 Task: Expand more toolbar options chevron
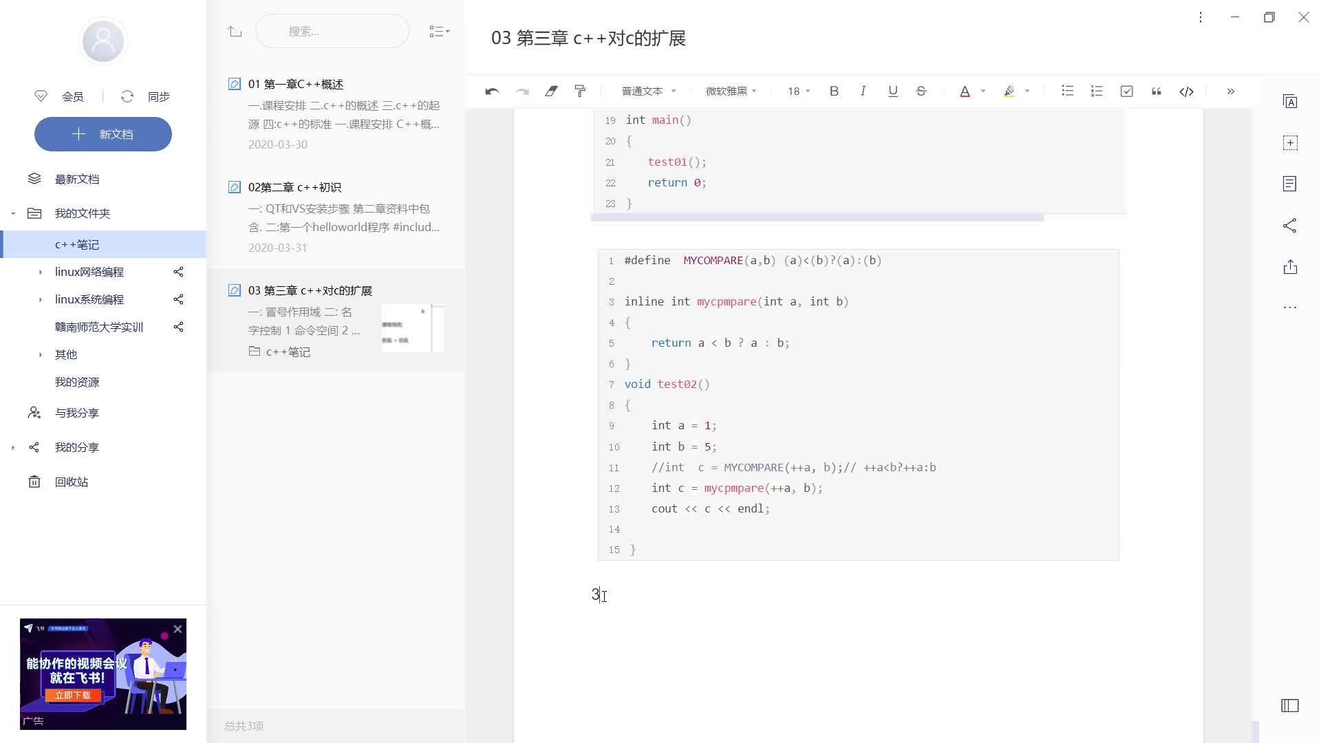1230,91
